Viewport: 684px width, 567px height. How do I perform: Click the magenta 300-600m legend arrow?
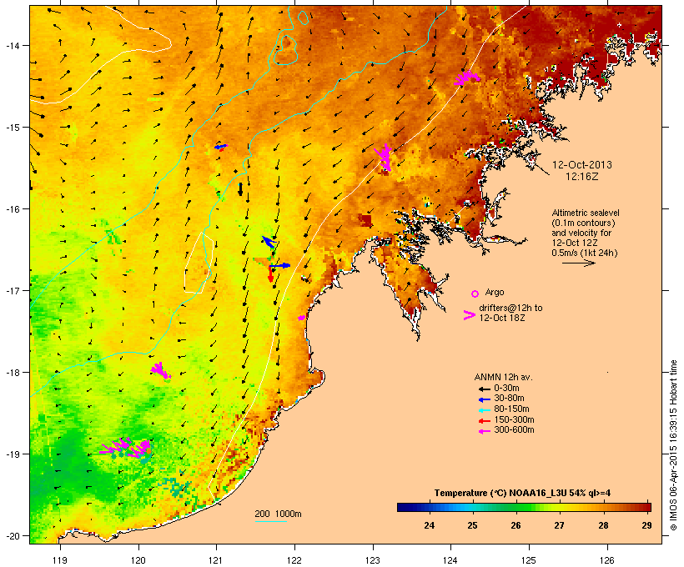coord(484,431)
